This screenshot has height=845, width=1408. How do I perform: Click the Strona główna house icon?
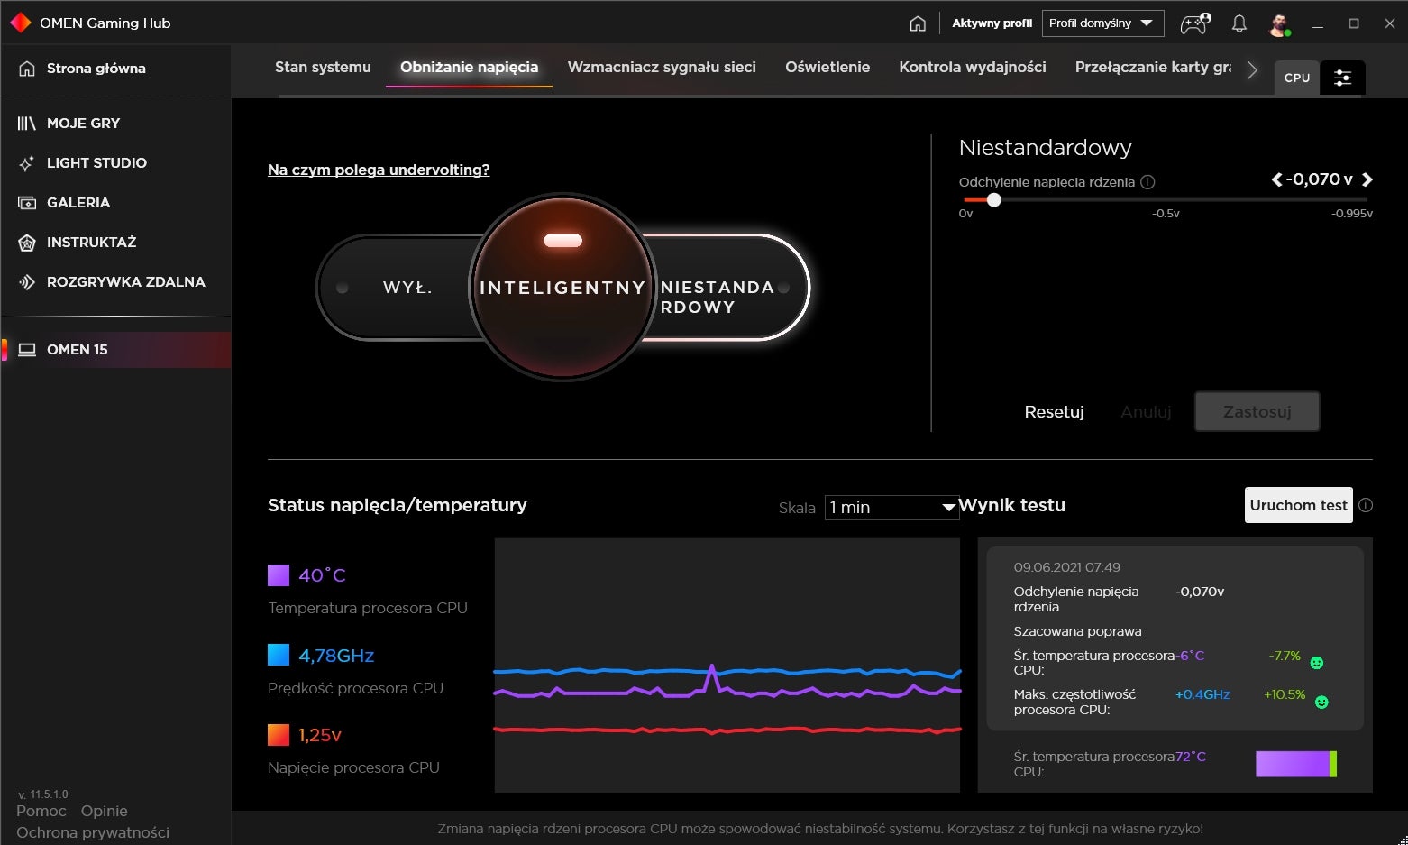[27, 69]
